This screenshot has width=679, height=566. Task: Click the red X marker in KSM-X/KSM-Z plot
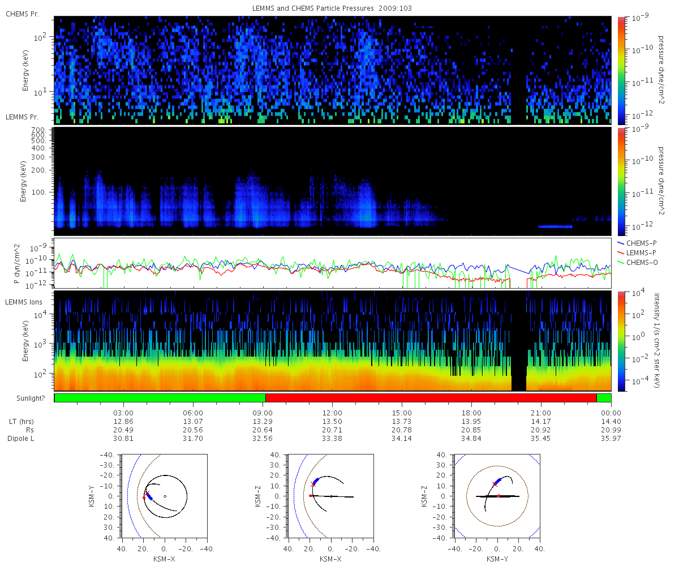(x=313, y=484)
